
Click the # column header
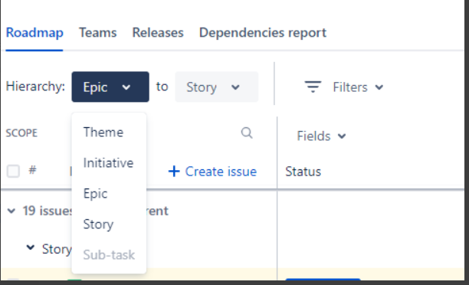33,170
